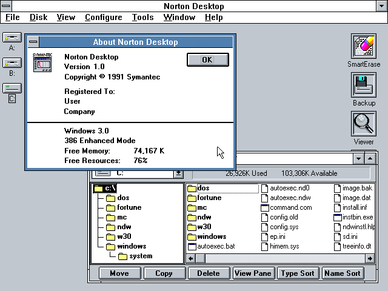The width and height of the screenshot is (388, 291).
Task: Click the drive window maximize up arrow
Action: click(x=370, y=159)
